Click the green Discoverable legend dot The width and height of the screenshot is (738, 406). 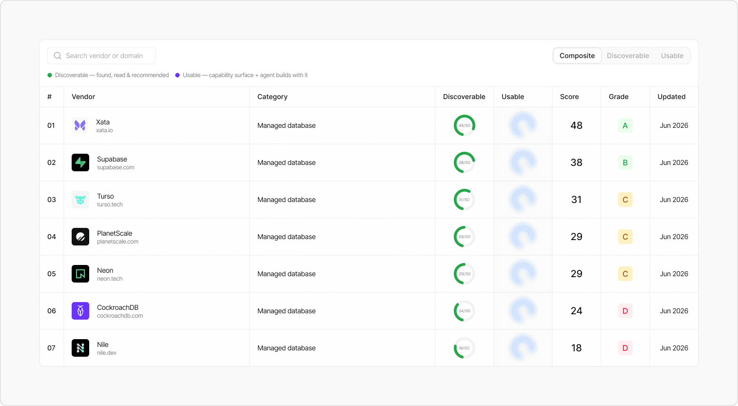[x=50, y=75]
